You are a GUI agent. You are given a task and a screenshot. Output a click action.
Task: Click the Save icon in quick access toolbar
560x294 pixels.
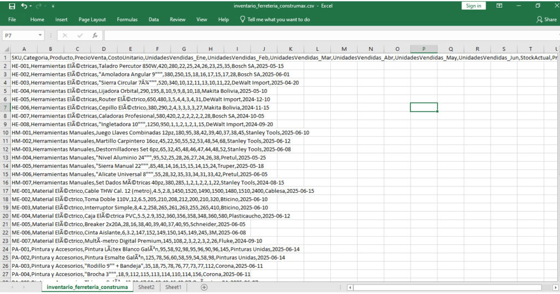click(x=12, y=6)
